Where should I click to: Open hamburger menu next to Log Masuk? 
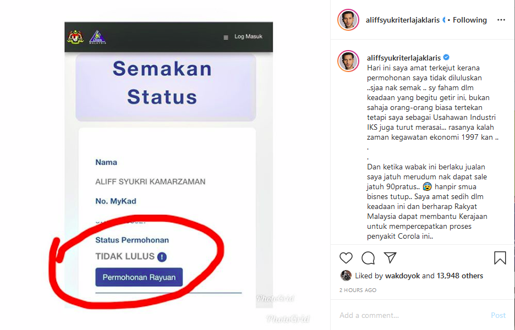point(226,37)
